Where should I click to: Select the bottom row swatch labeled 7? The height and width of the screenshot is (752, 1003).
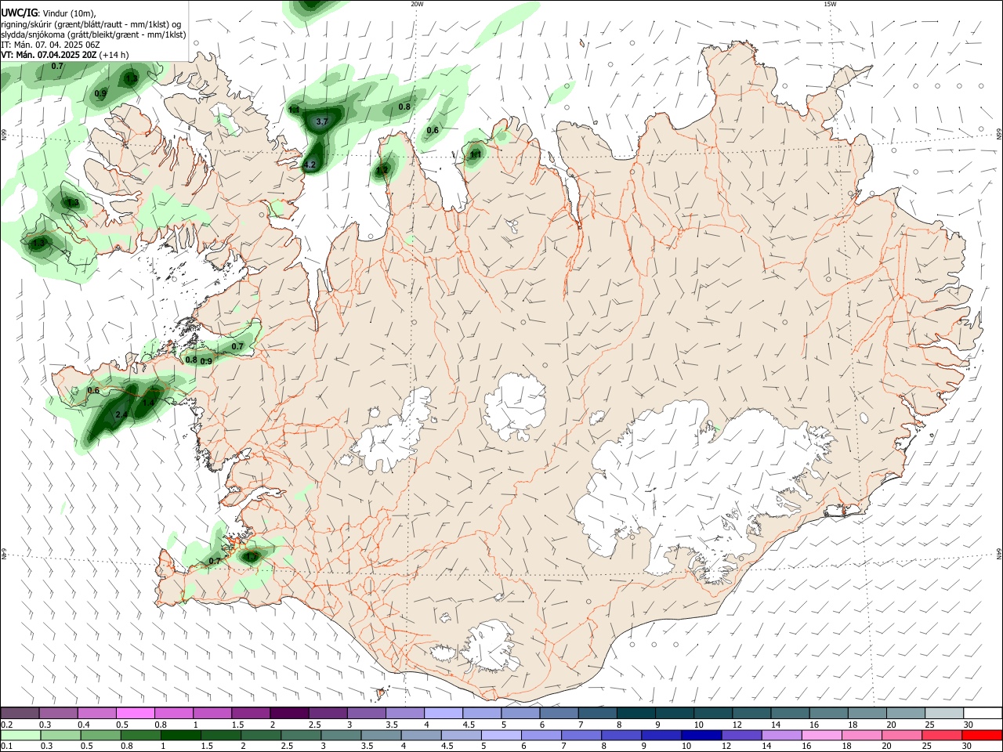point(581,735)
